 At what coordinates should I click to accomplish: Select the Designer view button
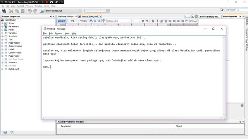click(x=62, y=21)
